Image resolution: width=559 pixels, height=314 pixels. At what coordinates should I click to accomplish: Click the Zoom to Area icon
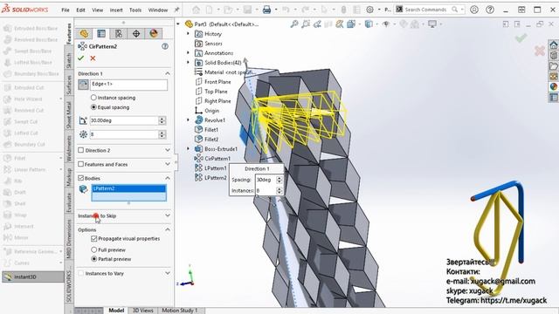point(306,24)
